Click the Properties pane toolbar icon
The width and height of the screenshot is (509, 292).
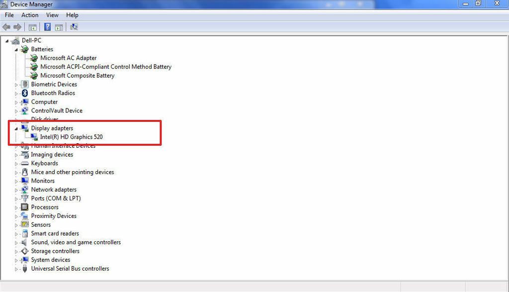click(x=59, y=27)
